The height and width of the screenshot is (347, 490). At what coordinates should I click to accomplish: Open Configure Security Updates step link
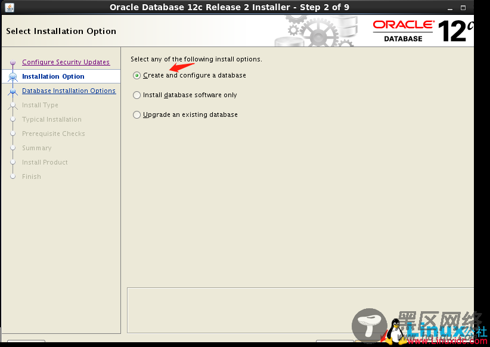coord(66,62)
